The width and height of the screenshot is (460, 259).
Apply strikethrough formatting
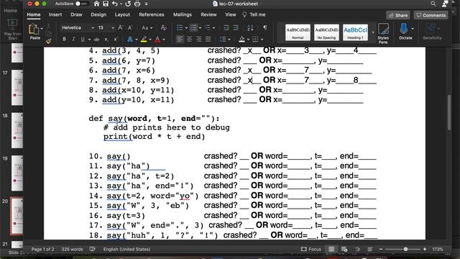(96, 40)
